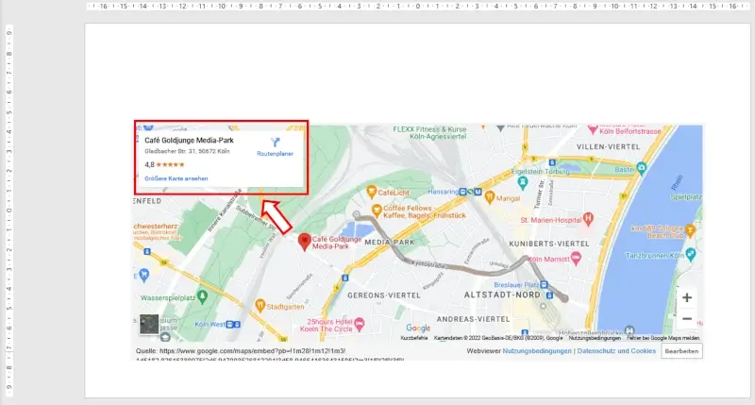
Task: Open 'Größere Karte ansehen' link
Action: click(176, 178)
